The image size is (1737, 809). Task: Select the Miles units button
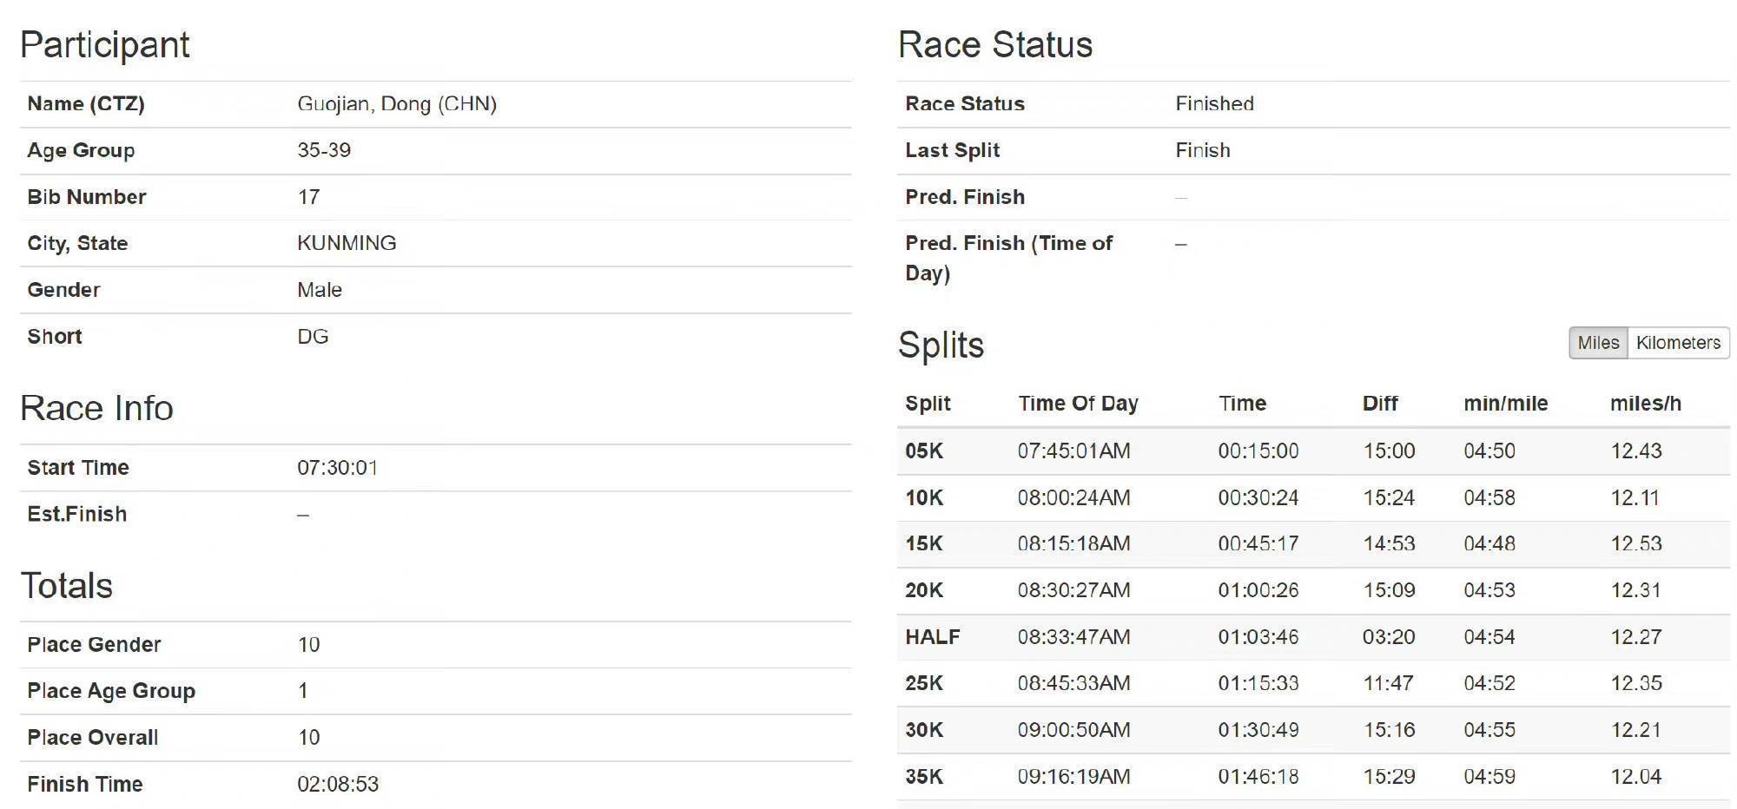(x=1597, y=343)
